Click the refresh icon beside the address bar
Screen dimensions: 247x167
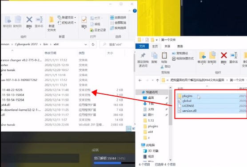click(93, 44)
